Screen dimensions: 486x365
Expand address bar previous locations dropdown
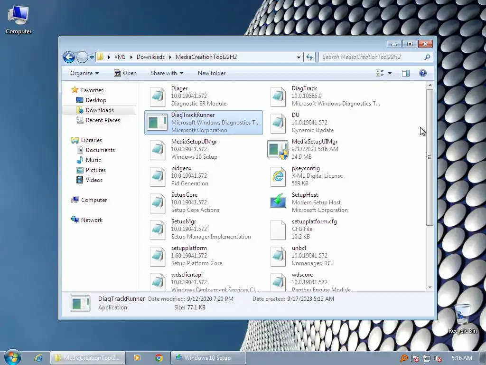pos(299,57)
